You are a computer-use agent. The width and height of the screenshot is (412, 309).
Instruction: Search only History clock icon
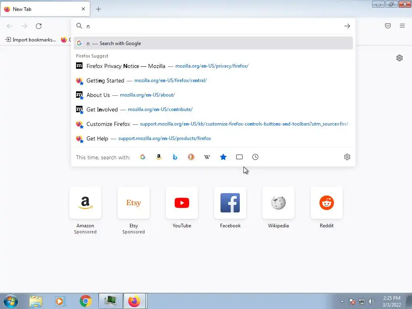coord(255,157)
